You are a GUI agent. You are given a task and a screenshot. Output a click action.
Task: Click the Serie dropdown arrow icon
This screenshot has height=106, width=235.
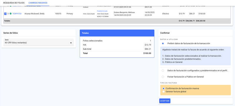point(71,43)
